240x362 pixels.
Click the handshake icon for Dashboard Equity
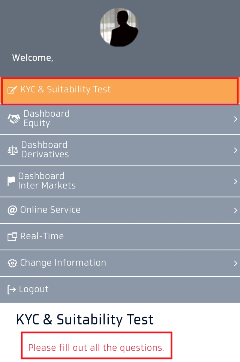coord(14,119)
